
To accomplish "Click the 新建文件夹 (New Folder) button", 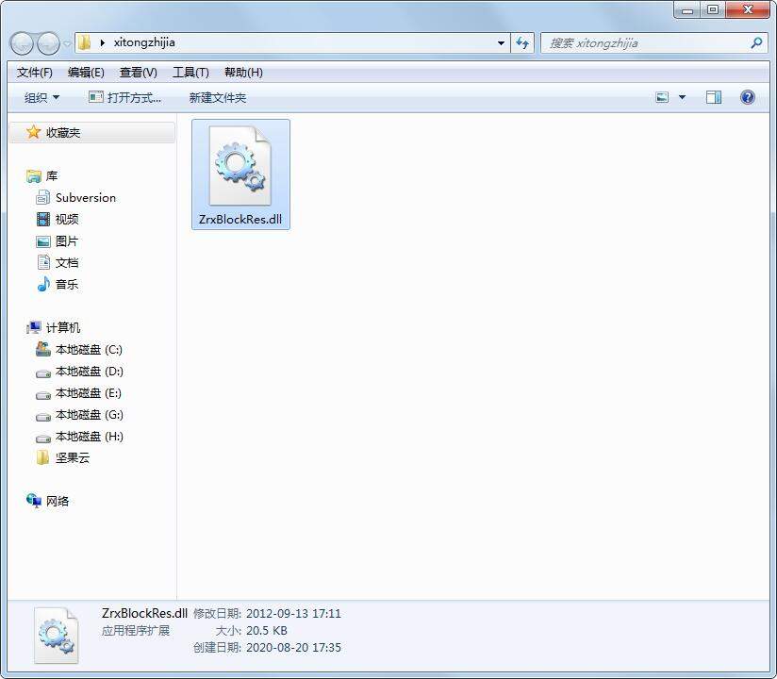I will (216, 97).
